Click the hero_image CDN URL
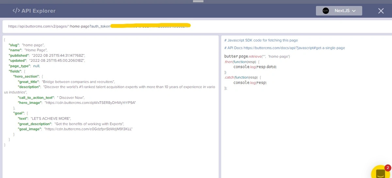The width and height of the screenshot is (392, 178). point(90,103)
